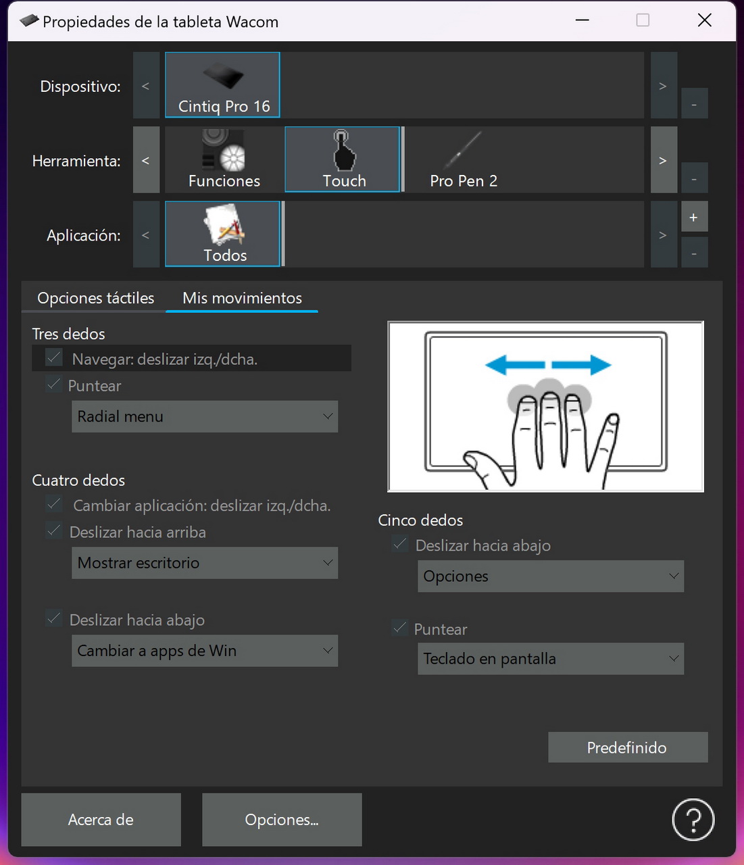Toggle Puntear checkbox under Tres dedos
The image size is (744, 865).
click(x=54, y=385)
